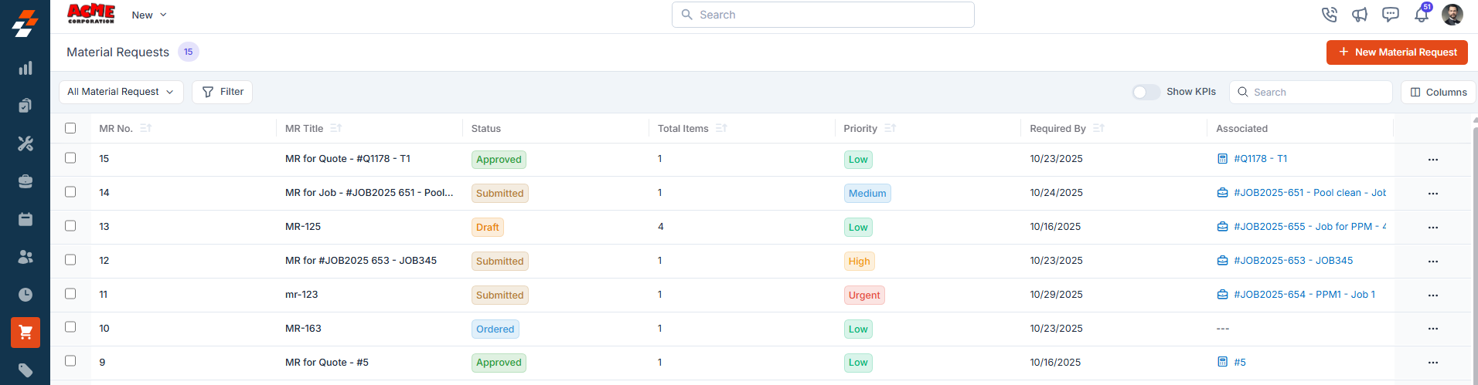The image size is (1478, 385).
Task: Open the clock timesheet sidebar icon
Action: tap(26, 295)
